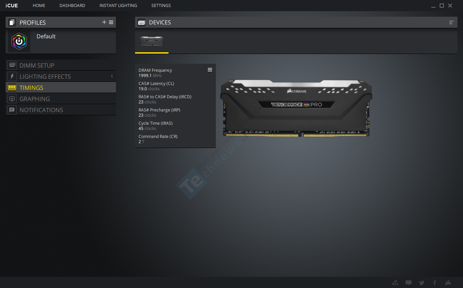Viewport: 463px width, 288px height.
Task: Open the Notifications section
Action: point(61,110)
